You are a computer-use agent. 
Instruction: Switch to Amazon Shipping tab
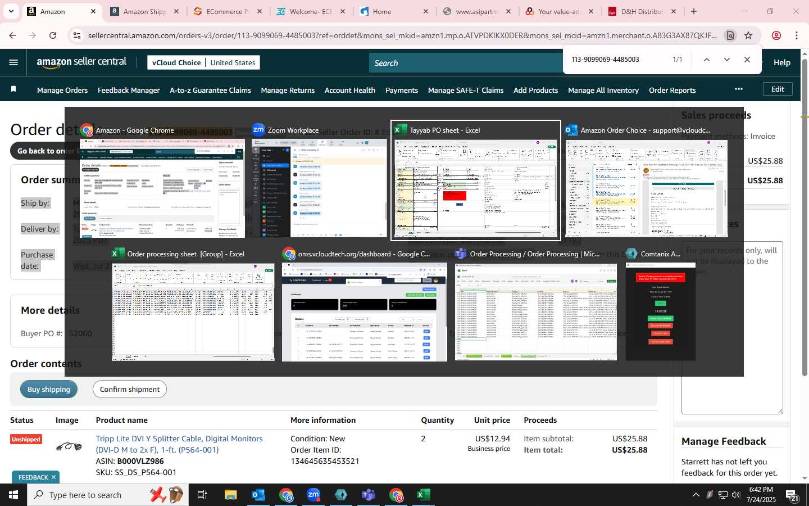(144, 11)
